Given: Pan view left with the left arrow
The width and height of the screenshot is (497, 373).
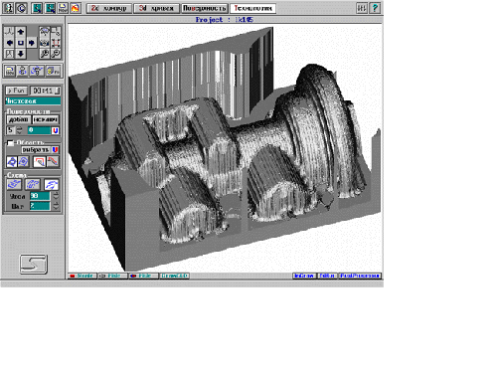Looking at the screenshot, I should pos(9,43).
